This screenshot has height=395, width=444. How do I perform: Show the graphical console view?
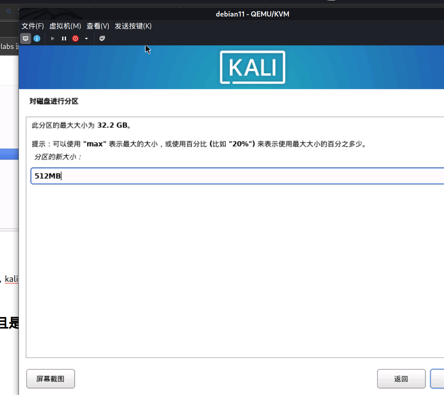(26, 38)
